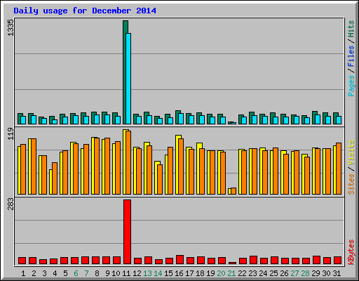This screenshot has height=281, width=359.
Task: Click the Hits legend label
Action: pyautogui.click(x=351, y=29)
